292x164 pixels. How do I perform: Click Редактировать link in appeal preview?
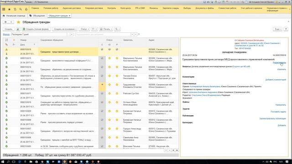coord(279,63)
